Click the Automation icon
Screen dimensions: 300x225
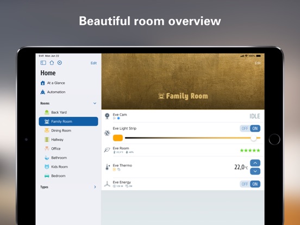tap(43, 92)
